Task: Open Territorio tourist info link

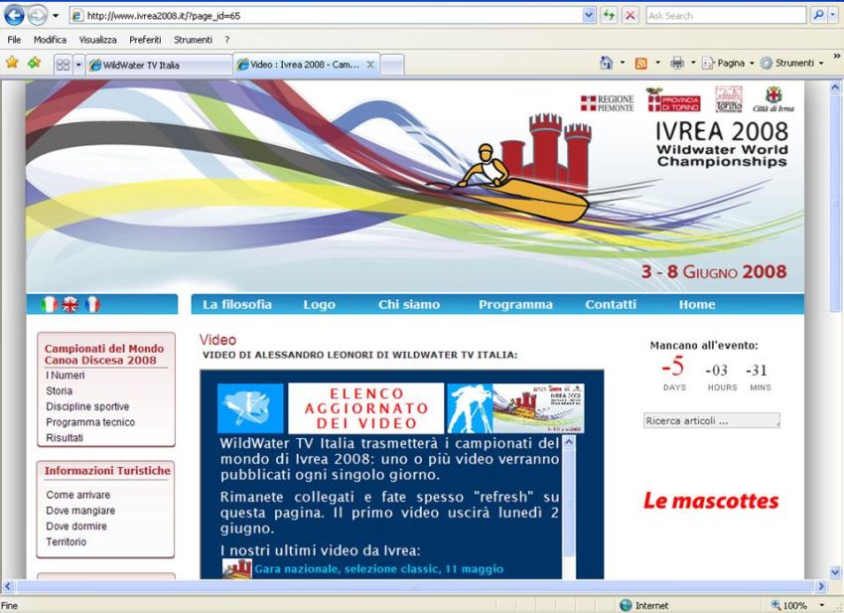Action: tap(67, 541)
